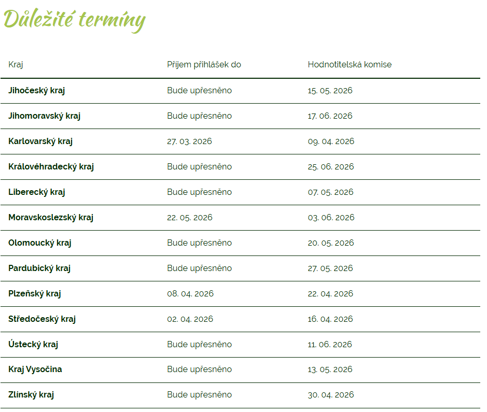Click Zlínský kraj commission date 30. 04. 2026
Image resolution: width=487 pixels, height=412 pixels.
tap(331, 395)
